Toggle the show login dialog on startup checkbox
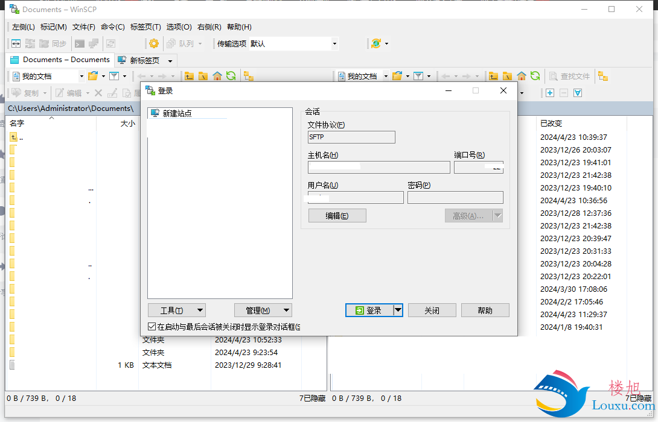The width and height of the screenshot is (658, 422). (152, 327)
